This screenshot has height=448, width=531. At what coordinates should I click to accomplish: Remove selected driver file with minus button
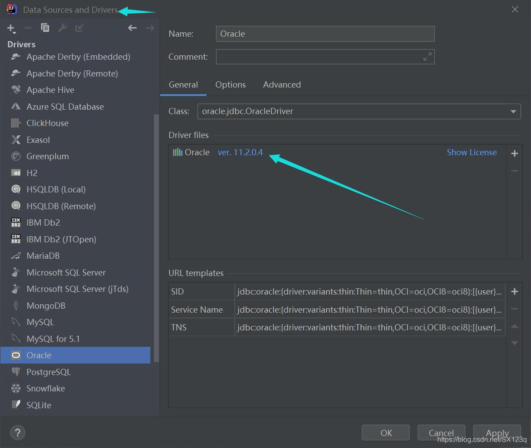[x=514, y=171]
